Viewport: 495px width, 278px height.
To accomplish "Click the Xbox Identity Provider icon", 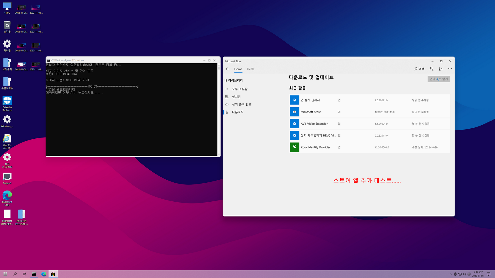I will point(295,147).
